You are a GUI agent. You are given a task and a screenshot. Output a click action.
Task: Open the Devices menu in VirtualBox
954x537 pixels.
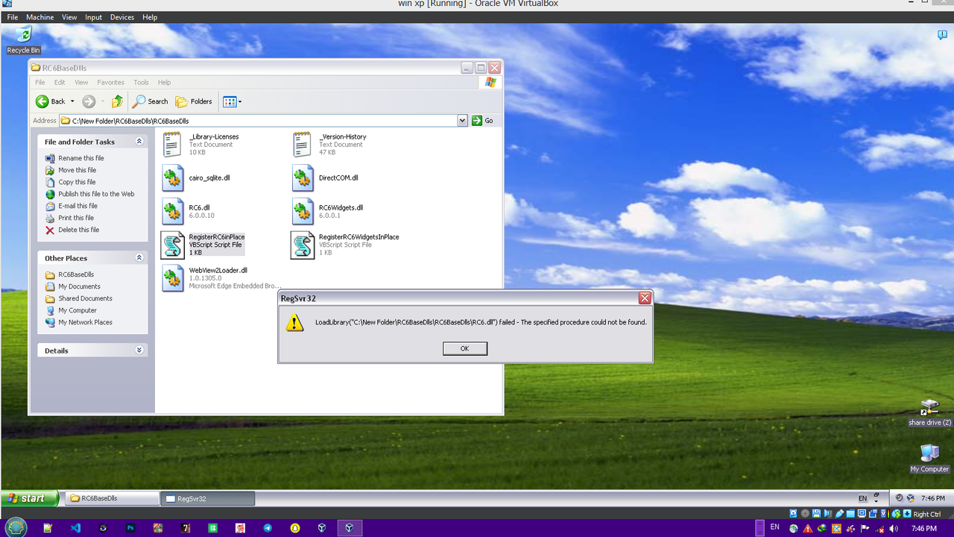coord(121,16)
